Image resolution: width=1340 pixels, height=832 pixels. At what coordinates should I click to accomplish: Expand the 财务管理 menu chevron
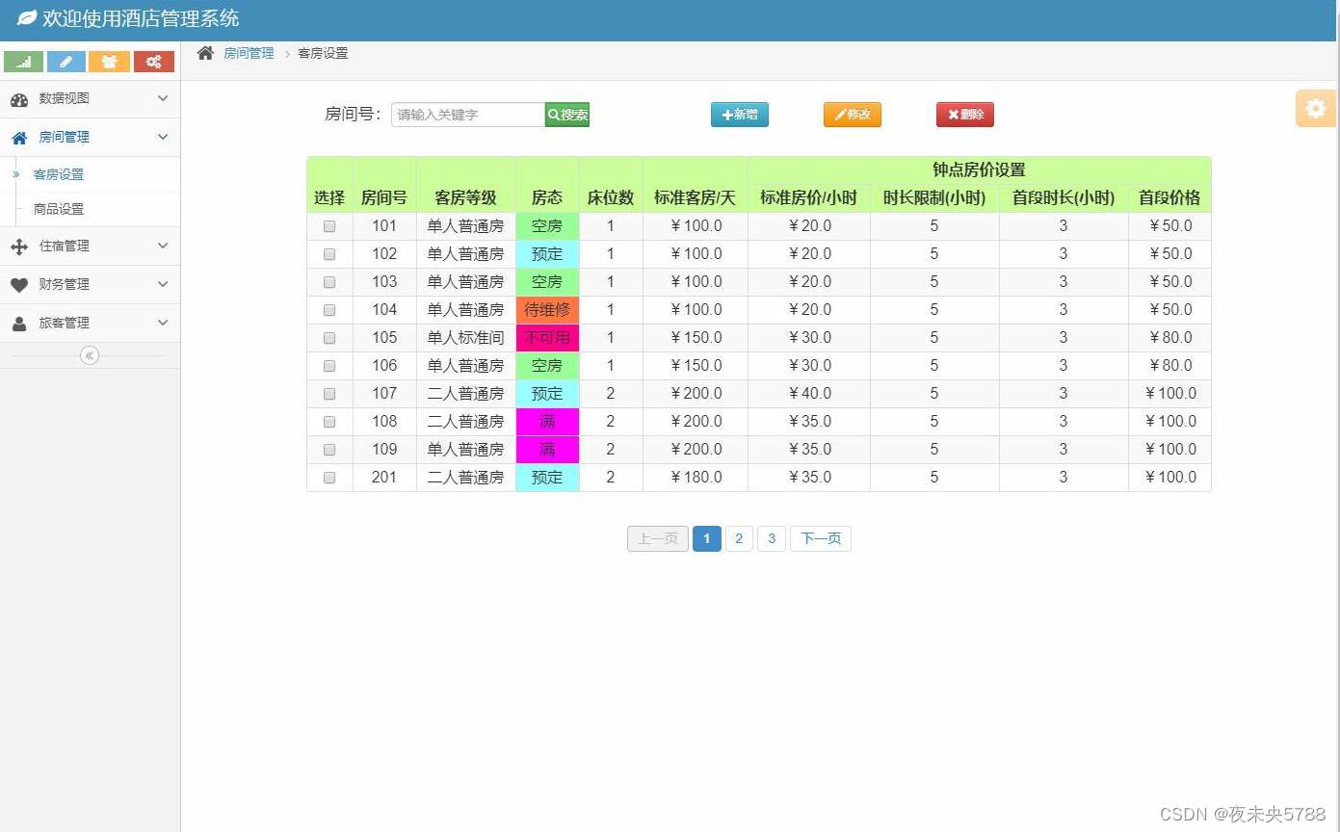click(163, 284)
